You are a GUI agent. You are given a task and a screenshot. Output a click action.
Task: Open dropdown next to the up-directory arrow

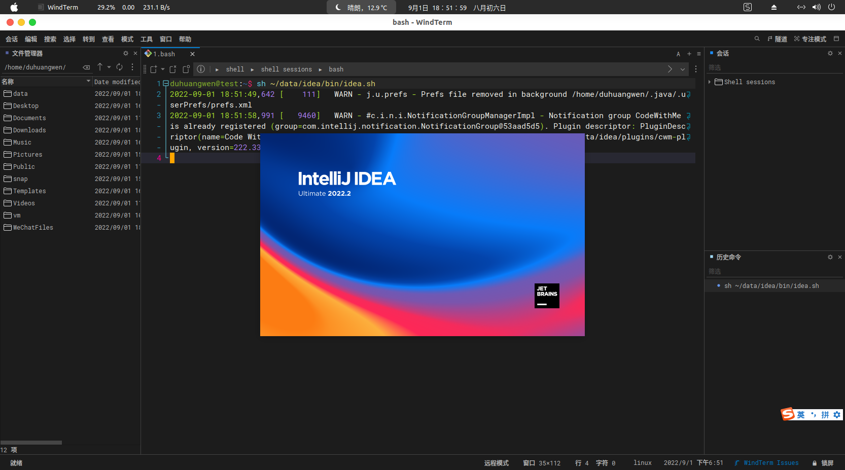click(x=109, y=67)
